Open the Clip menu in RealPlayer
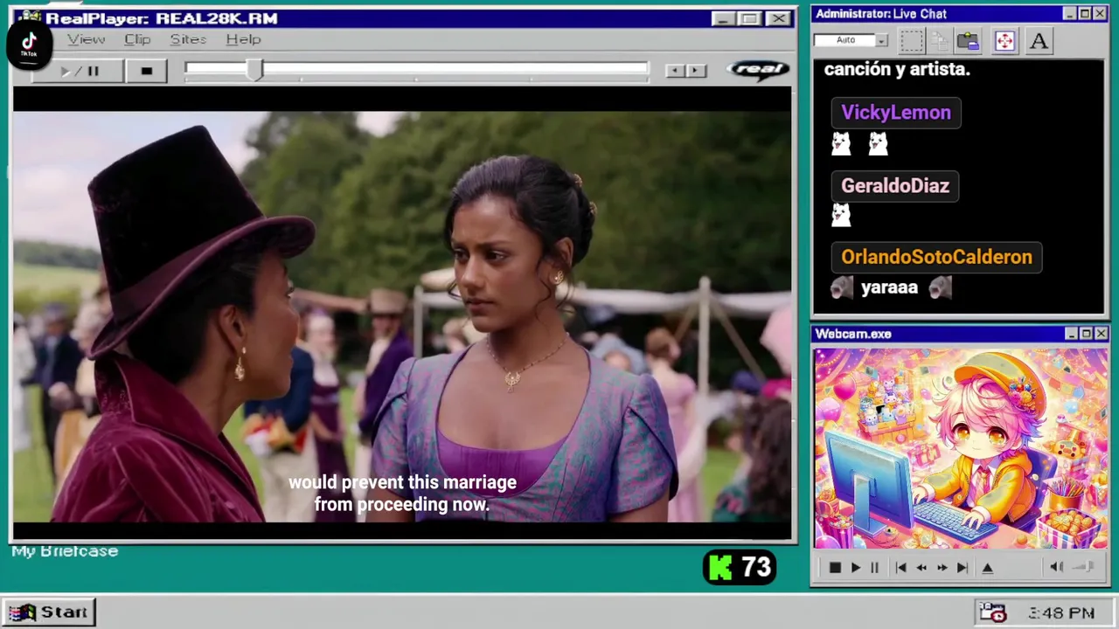Viewport: 1119px width, 629px height. [x=137, y=39]
